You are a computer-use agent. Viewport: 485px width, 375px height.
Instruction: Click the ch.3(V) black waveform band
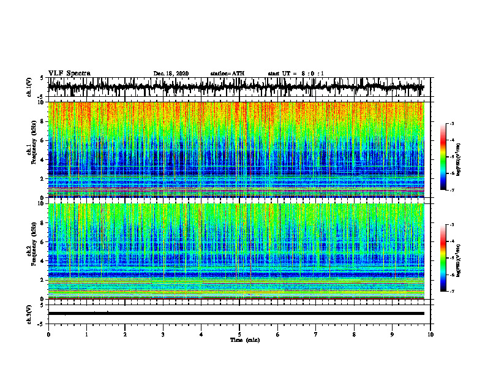[x=236, y=314]
